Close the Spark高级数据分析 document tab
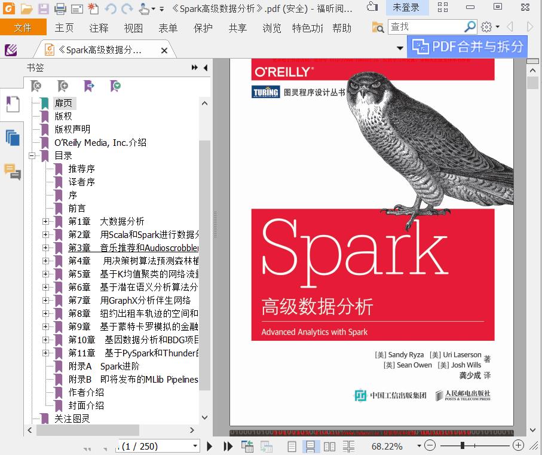 [164, 50]
